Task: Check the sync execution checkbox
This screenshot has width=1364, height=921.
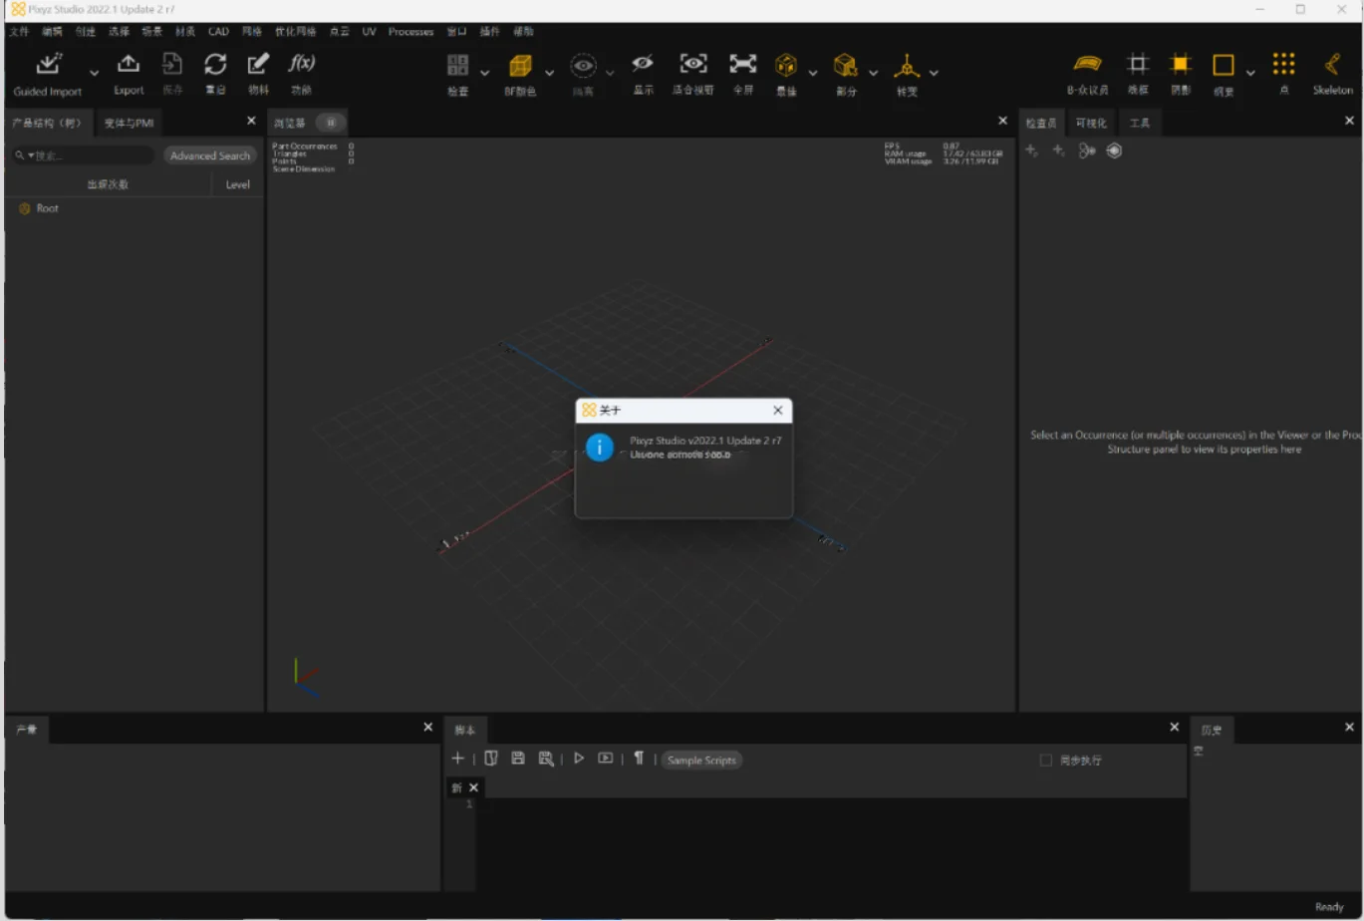Action: coord(1045,760)
